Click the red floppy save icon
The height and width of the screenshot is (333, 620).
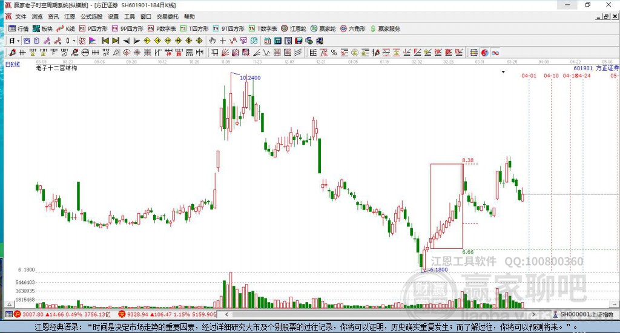tap(298, 41)
